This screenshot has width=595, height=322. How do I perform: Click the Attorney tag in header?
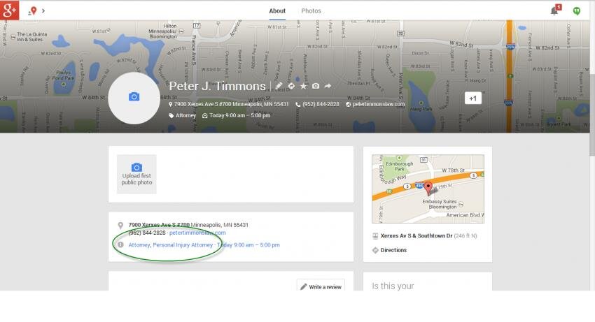[185, 115]
